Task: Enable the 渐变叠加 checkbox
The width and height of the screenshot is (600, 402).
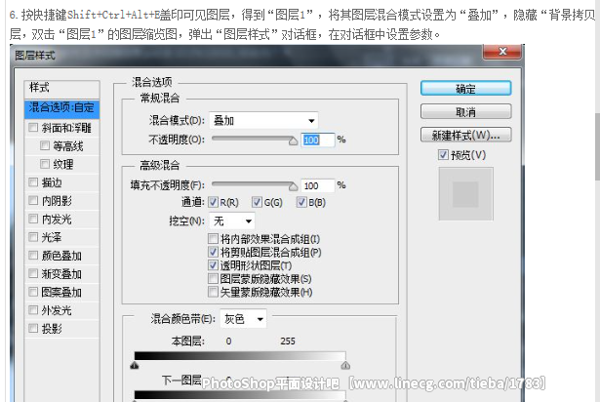Action: 33,274
